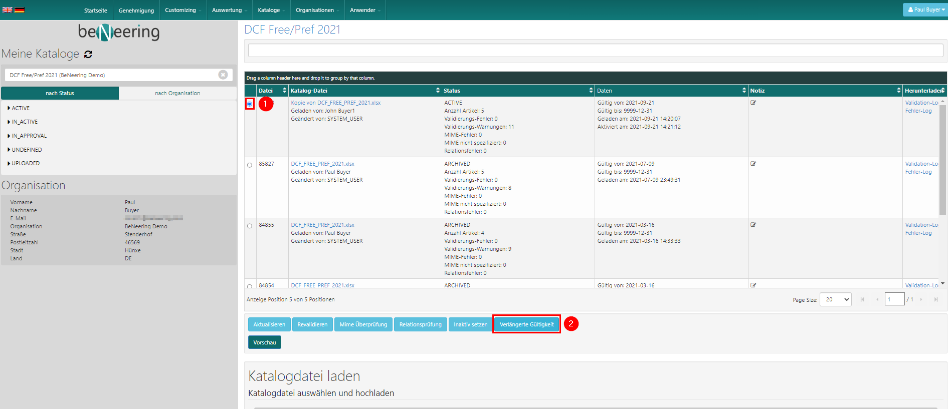Open the Fehler-Log link for file 85827

(x=918, y=172)
